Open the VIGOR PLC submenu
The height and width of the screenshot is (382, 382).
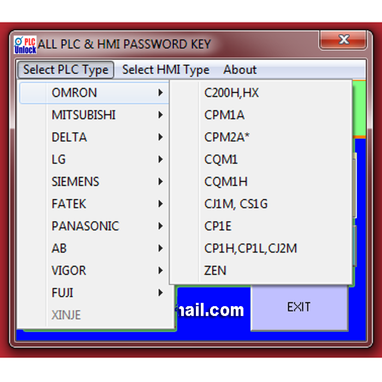point(69,271)
